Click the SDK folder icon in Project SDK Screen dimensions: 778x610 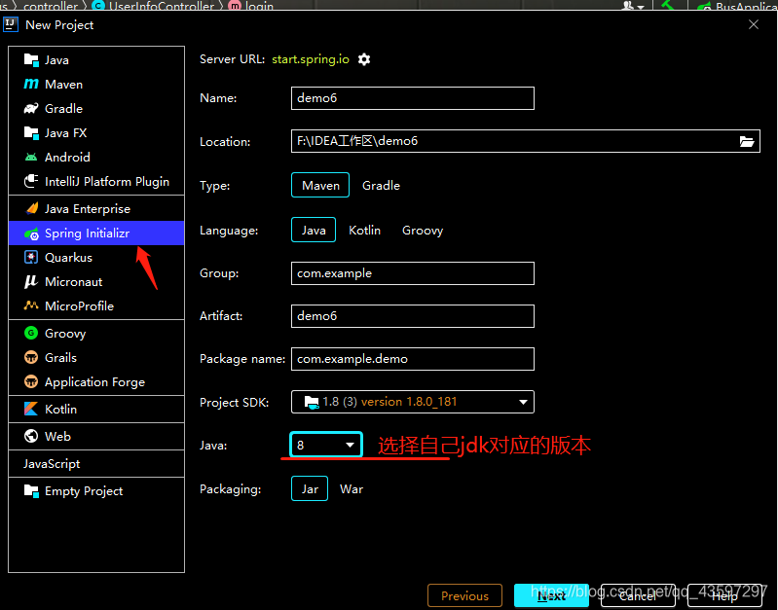pyautogui.click(x=311, y=402)
